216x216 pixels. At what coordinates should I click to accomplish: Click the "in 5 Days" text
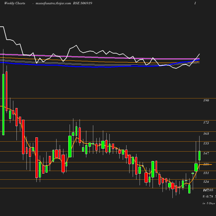pos(209,203)
